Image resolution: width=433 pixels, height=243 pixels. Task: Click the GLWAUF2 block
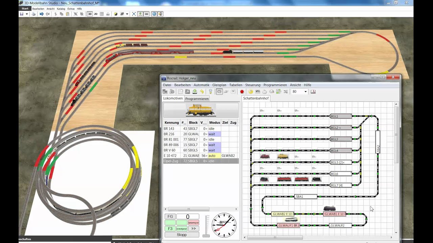(x=341, y=225)
